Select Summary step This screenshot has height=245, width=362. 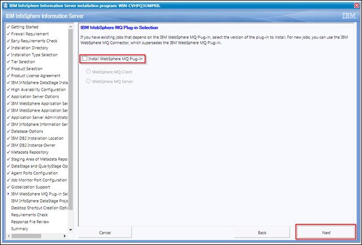pos(20,229)
